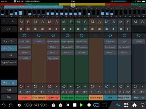Open automation mode dropdown on Kick Sample
The width and height of the screenshot is (146, 109).
(x=39, y=92)
